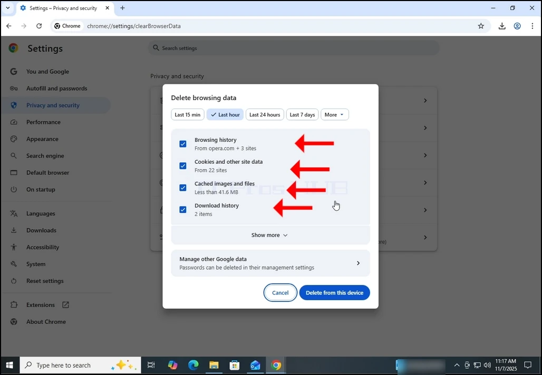The width and height of the screenshot is (542, 375).
Task: Open Autofill and passwords section
Action: point(57,88)
